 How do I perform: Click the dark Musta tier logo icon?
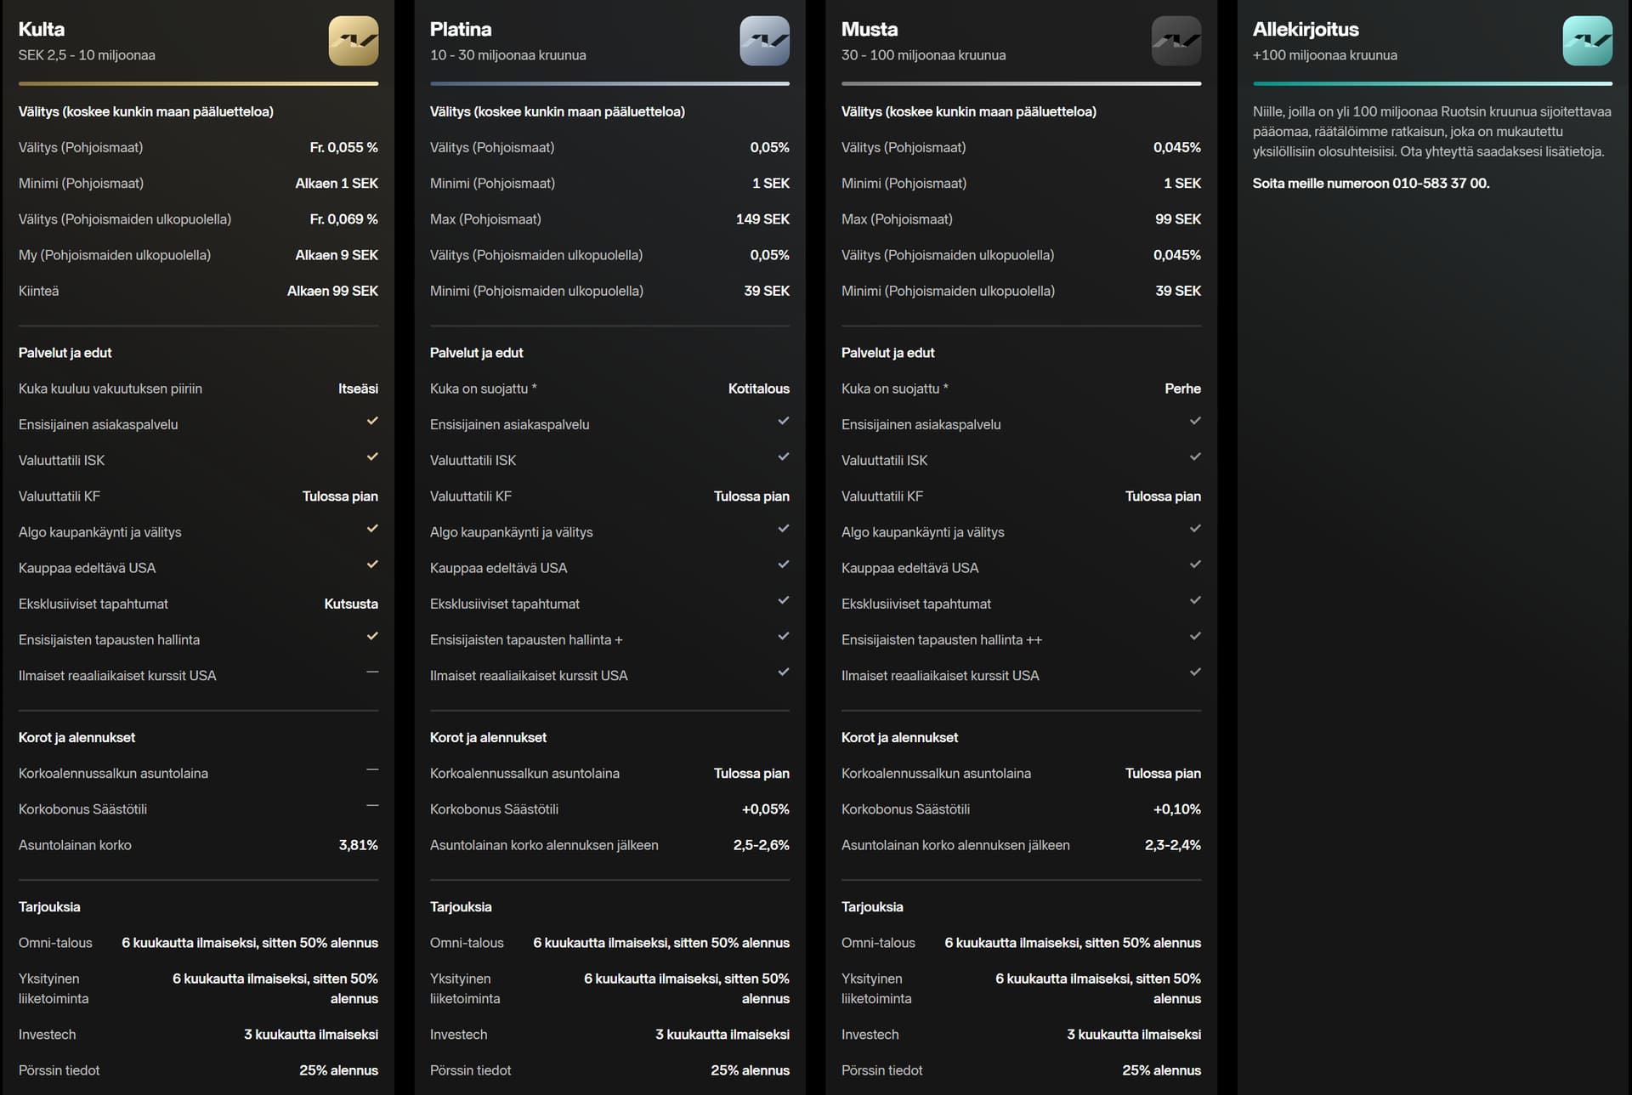pyautogui.click(x=1176, y=41)
